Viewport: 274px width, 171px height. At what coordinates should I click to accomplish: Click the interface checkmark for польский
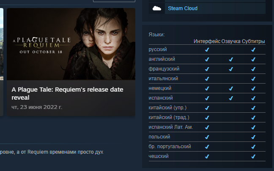pyautogui.click(x=207, y=137)
